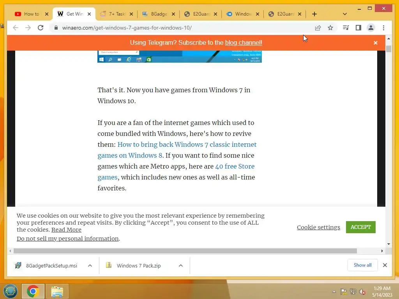Screen dimensions: 399x299
Task: Click the horizontal scroll left arrow
Action: (10, 251)
